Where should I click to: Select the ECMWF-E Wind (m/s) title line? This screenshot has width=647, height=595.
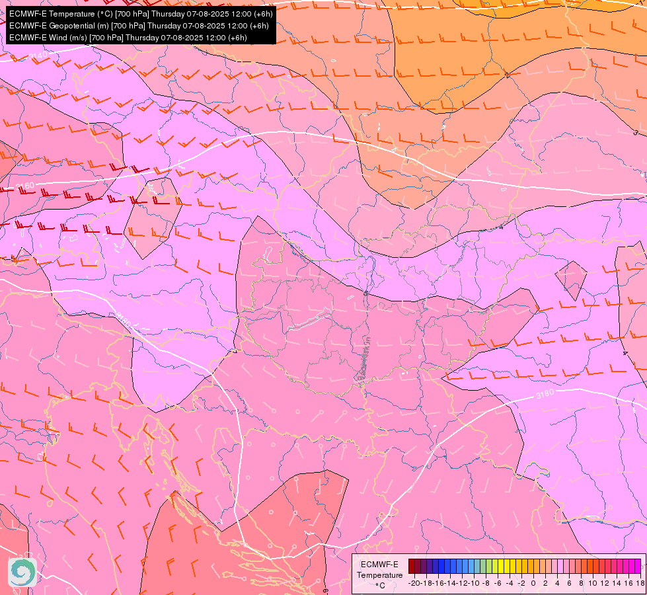pyautogui.click(x=128, y=38)
